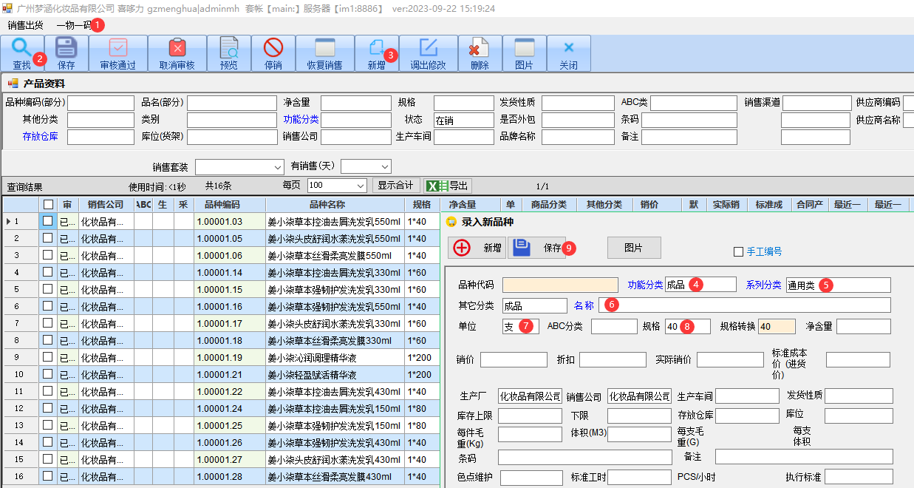Click the Excel 导出 export icon
This screenshot has width=914, height=488.
coord(433,186)
